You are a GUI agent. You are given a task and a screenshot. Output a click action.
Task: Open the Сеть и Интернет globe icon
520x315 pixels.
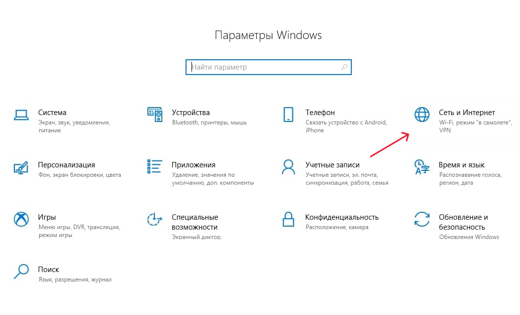[422, 115]
